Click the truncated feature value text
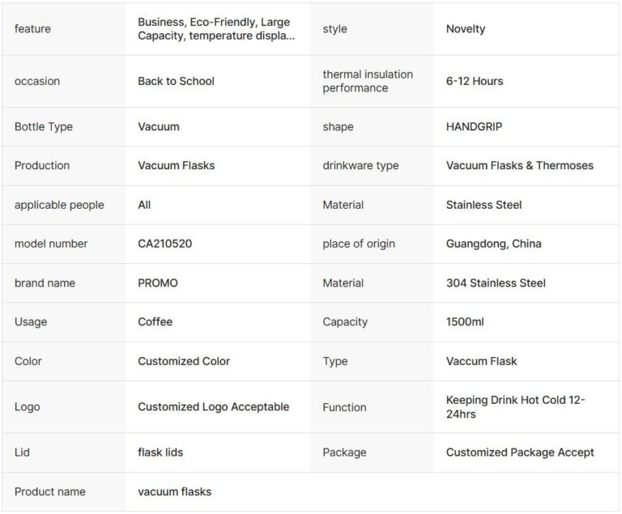The width and height of the screenshot is (622, 514). 216,29
